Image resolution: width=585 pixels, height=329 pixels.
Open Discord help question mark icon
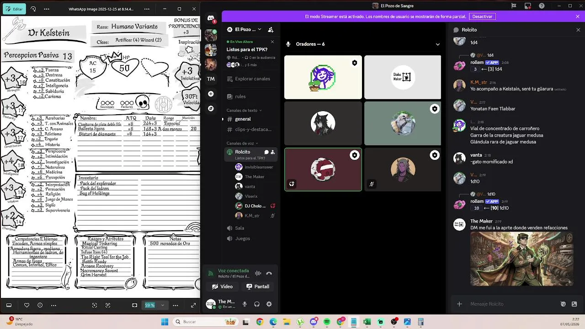[542, 5]
